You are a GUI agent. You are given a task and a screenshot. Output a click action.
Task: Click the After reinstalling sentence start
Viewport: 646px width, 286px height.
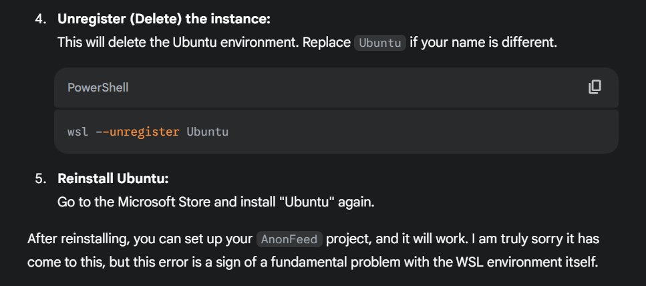78,239
